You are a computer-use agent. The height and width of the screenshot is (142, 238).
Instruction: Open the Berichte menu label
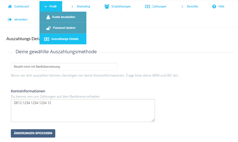pyautogui.click(x=192, y=6)
